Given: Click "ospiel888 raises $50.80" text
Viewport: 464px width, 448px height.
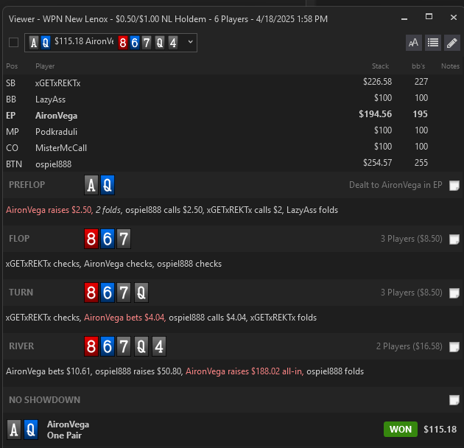Looking at the screenshot, I should (x=138, y=371).
